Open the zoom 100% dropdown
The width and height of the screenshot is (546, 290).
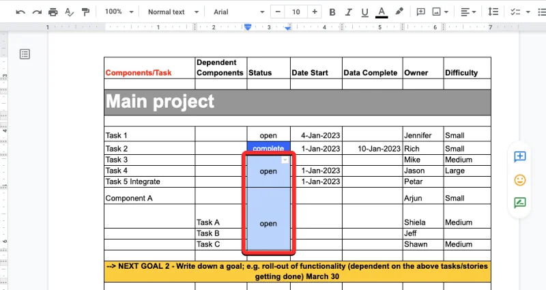119,12
